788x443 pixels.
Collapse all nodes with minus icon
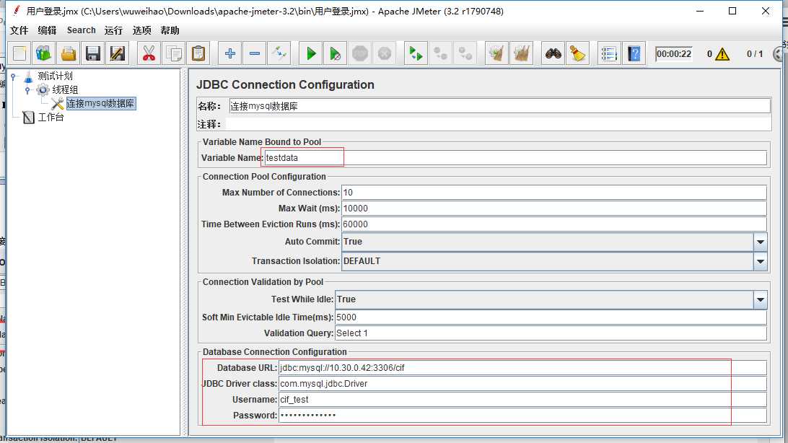(x=255, y=53)
